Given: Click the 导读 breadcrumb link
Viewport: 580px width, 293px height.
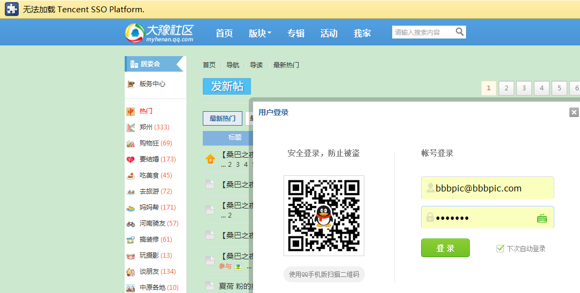Looking at the screenshot, I should pyautogui.click(x=256, y=65).
